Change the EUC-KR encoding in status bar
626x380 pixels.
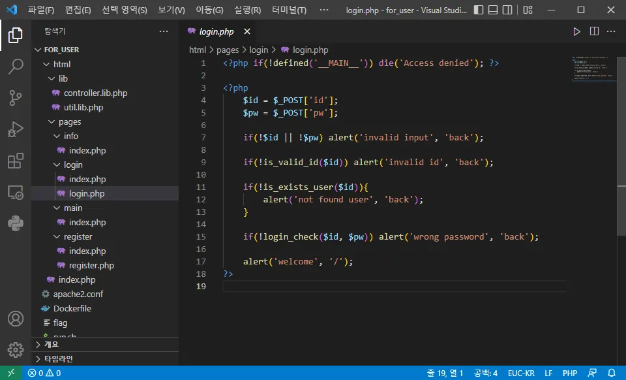tap(521, 373)
